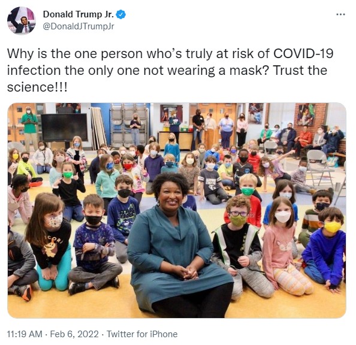Click the words wearing a mask?

coord(219,70)
